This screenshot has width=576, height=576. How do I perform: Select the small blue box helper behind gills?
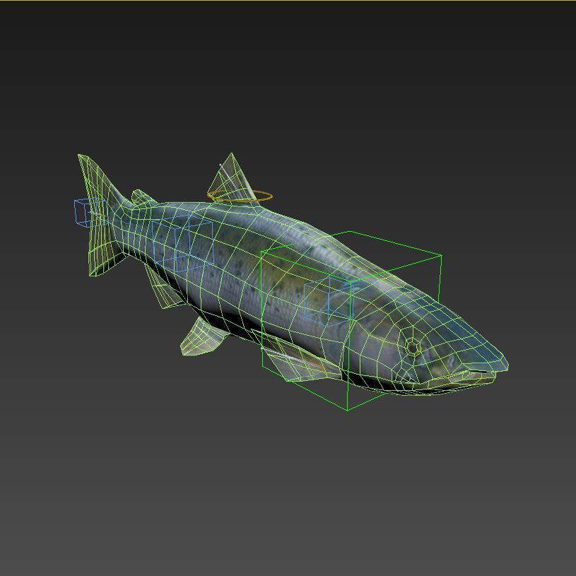click(327, 301)
